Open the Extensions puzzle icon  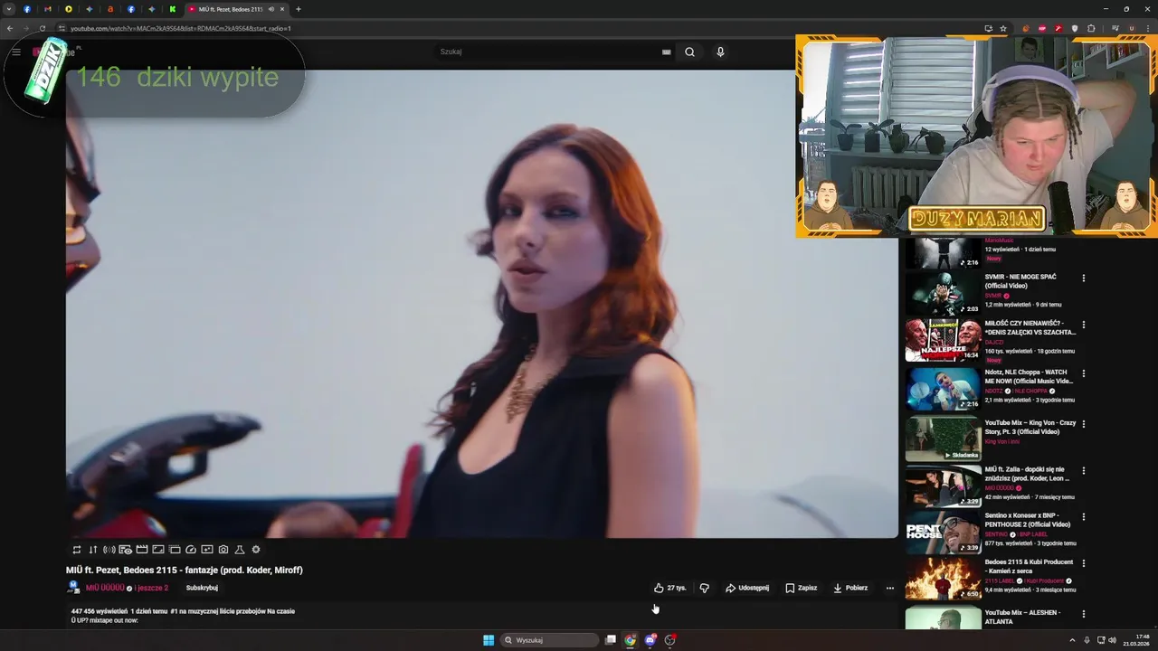coord(1091,28)
